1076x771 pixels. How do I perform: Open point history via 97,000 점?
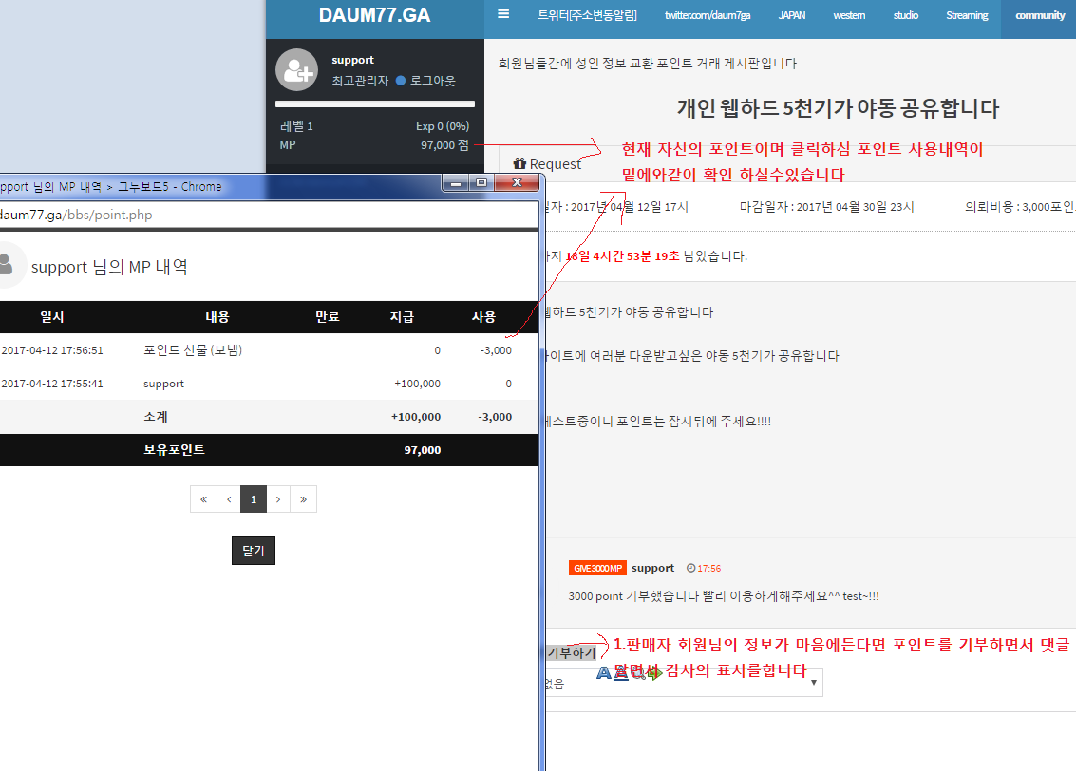click(444, 144)
